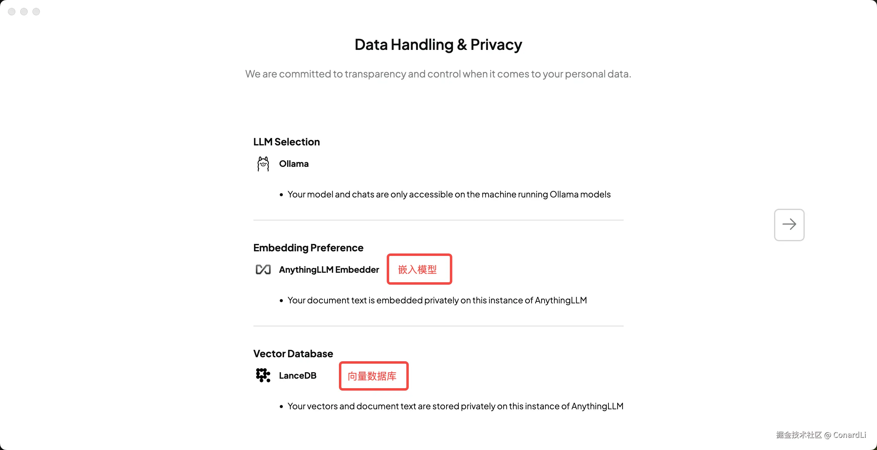The height and width of the screenshot is (450, 877).
Task: Click the AnythingLLM Embedder logo icon
Action: [x=263, y=270]
